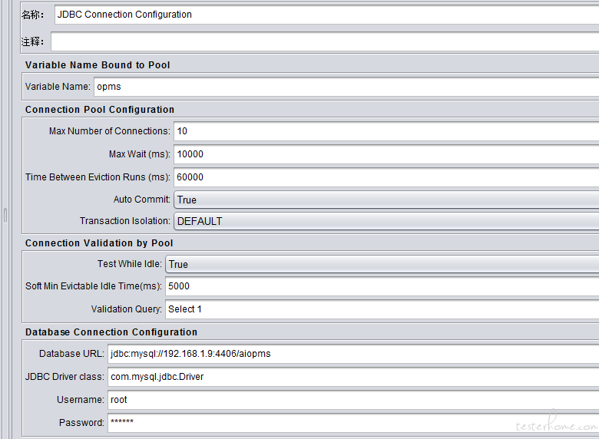This screenshot has width=599, height=439.
Task: Click the 'Database Connection Configuration' heading
Action: [x=111, y=332]
